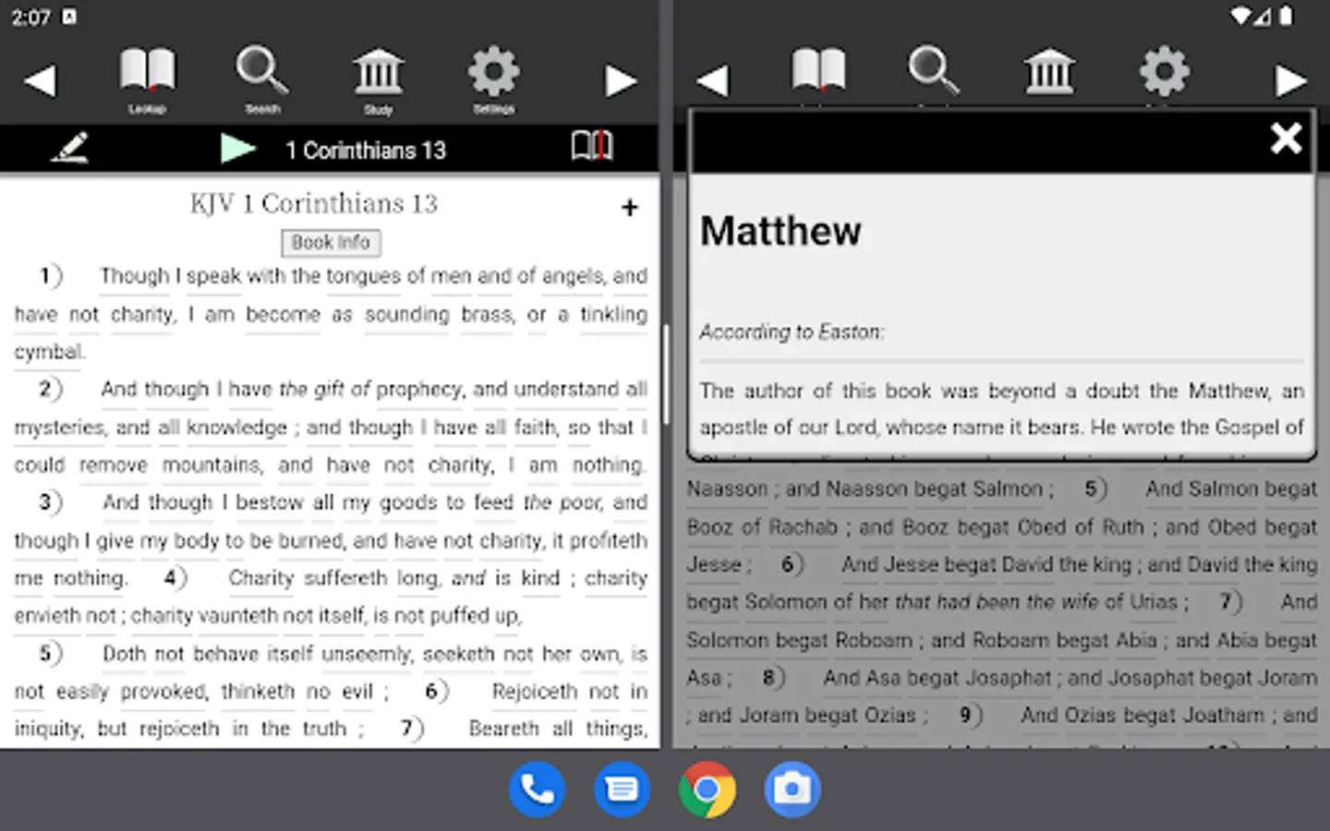Open the Book Info button
1330x831 pixels.
[x=331, y=242]
